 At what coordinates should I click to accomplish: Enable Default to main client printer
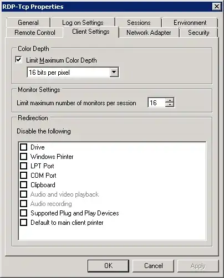tap(23, 223)
